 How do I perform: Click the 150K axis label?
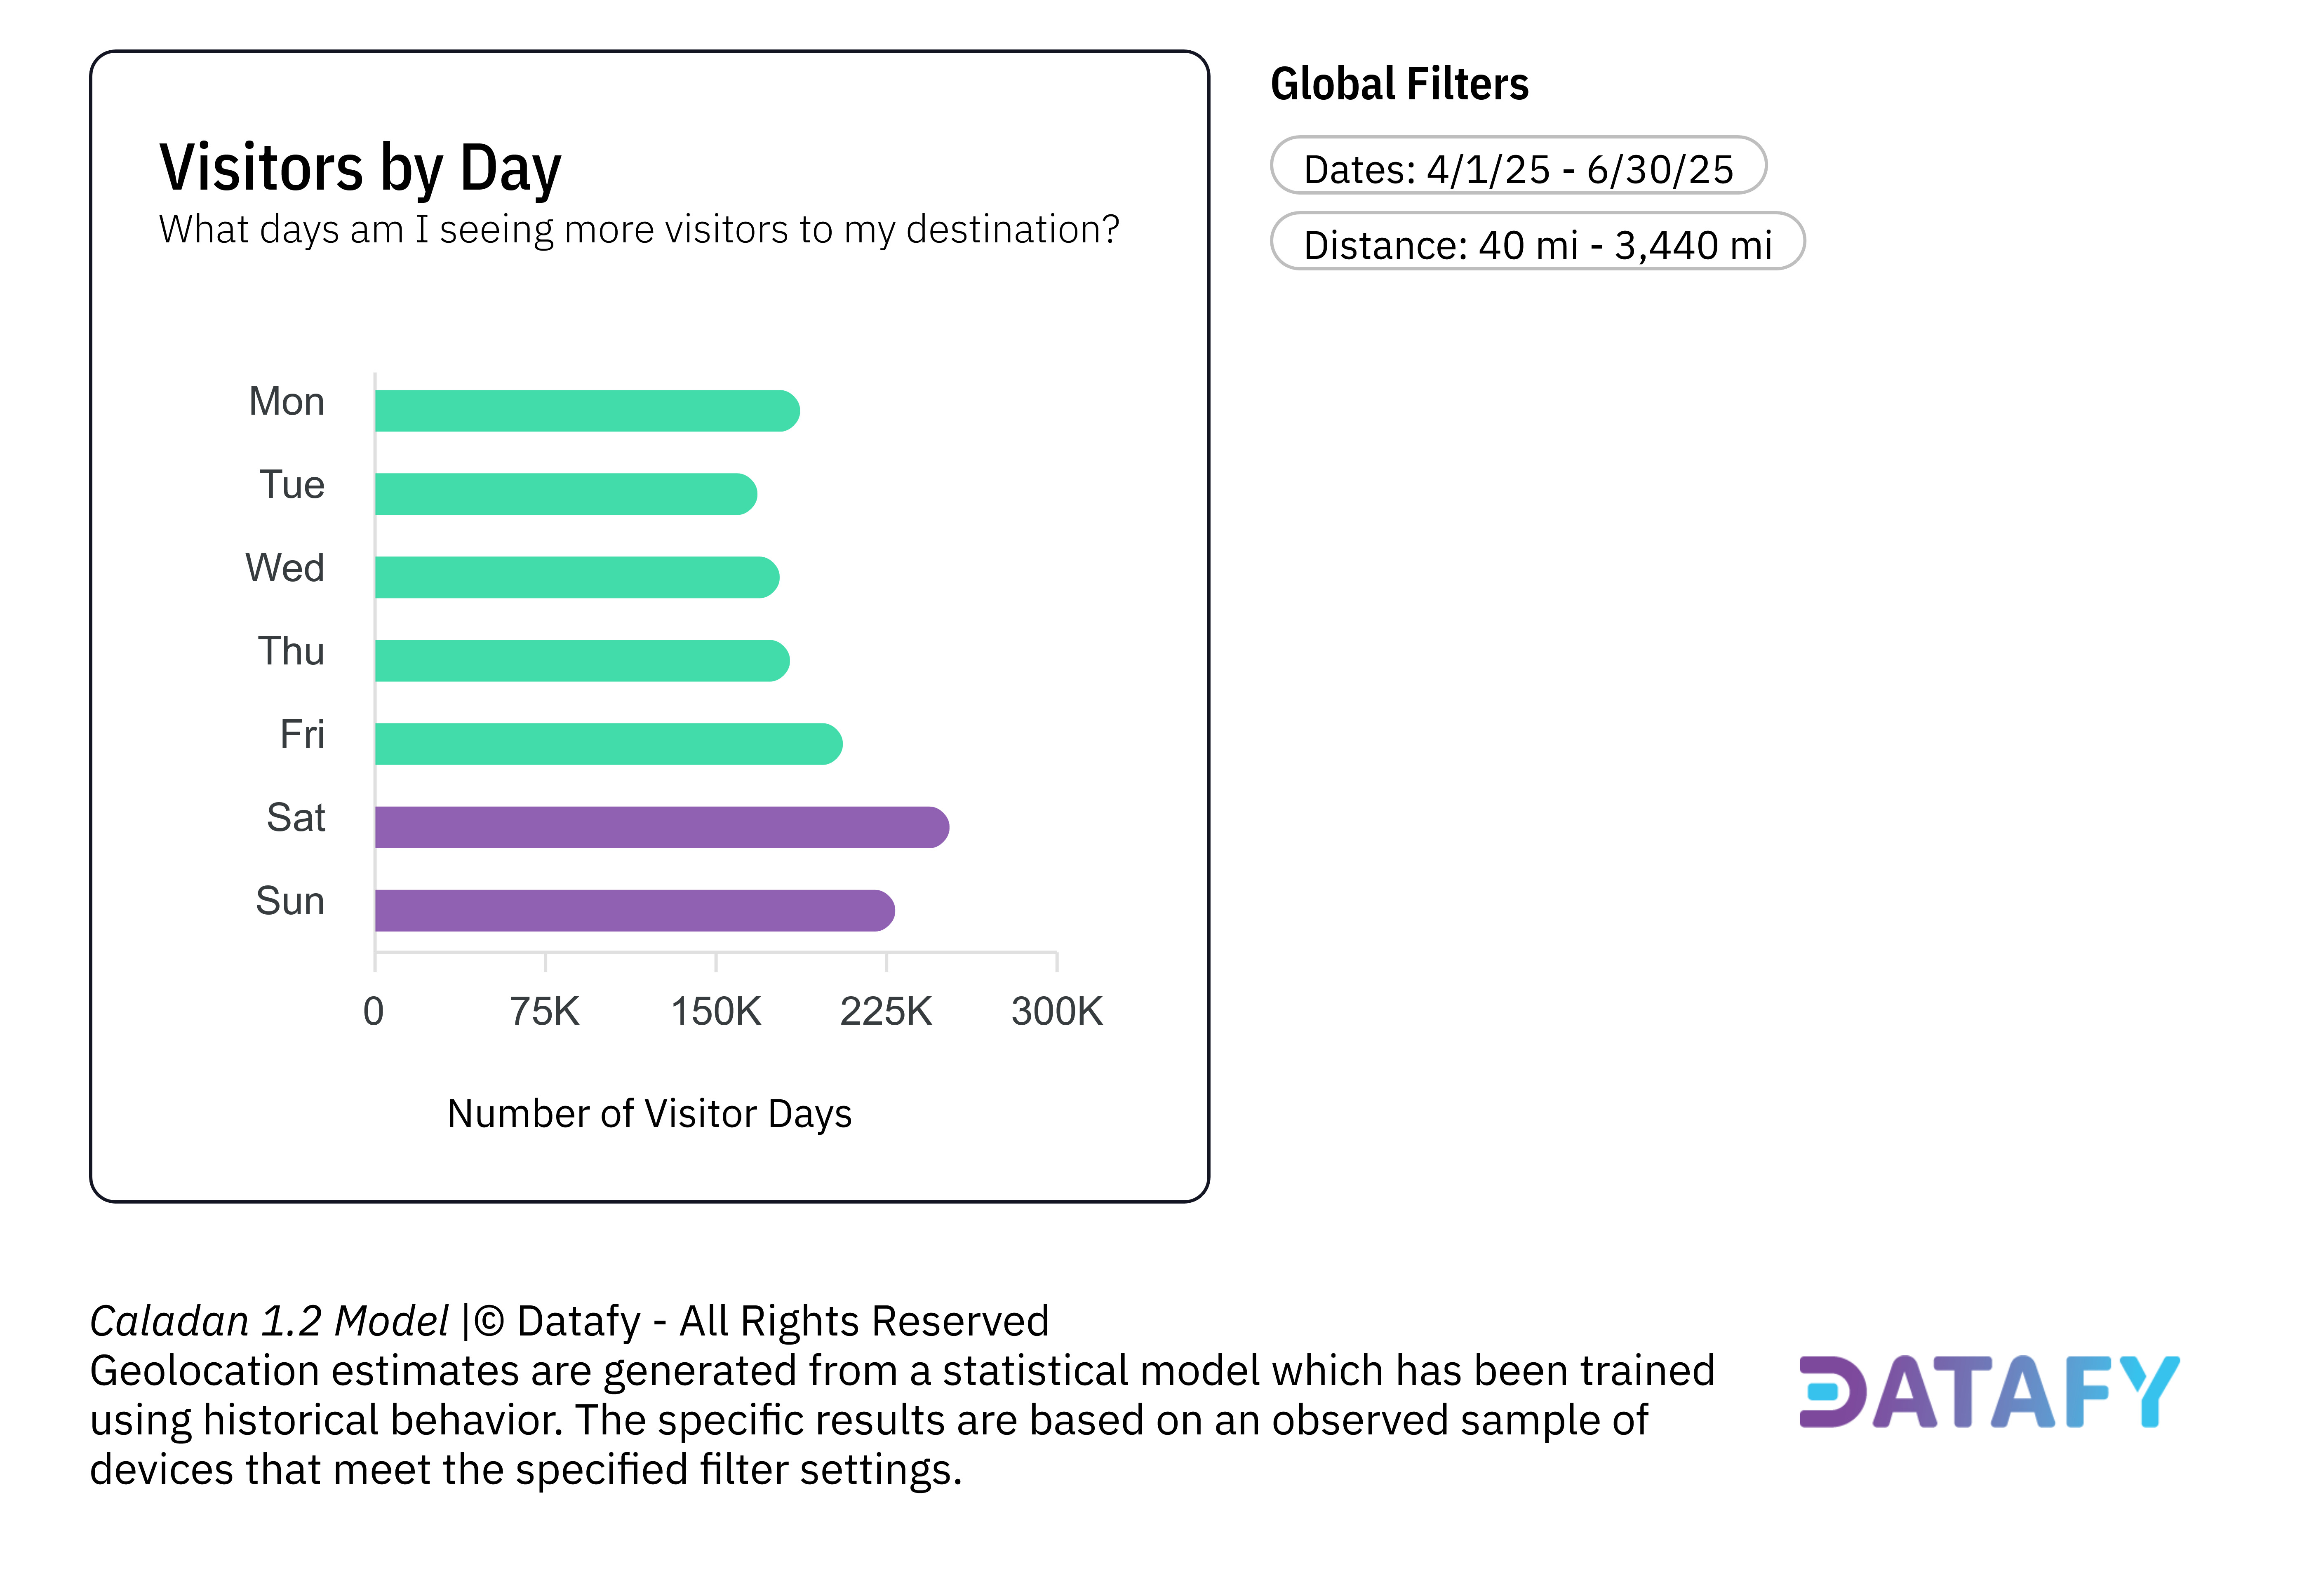(x=715, y=1011)
